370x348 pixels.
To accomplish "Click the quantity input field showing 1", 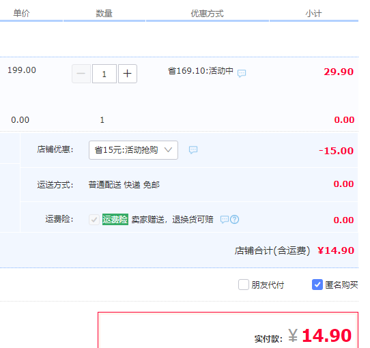I will click(x=104, y=74).
